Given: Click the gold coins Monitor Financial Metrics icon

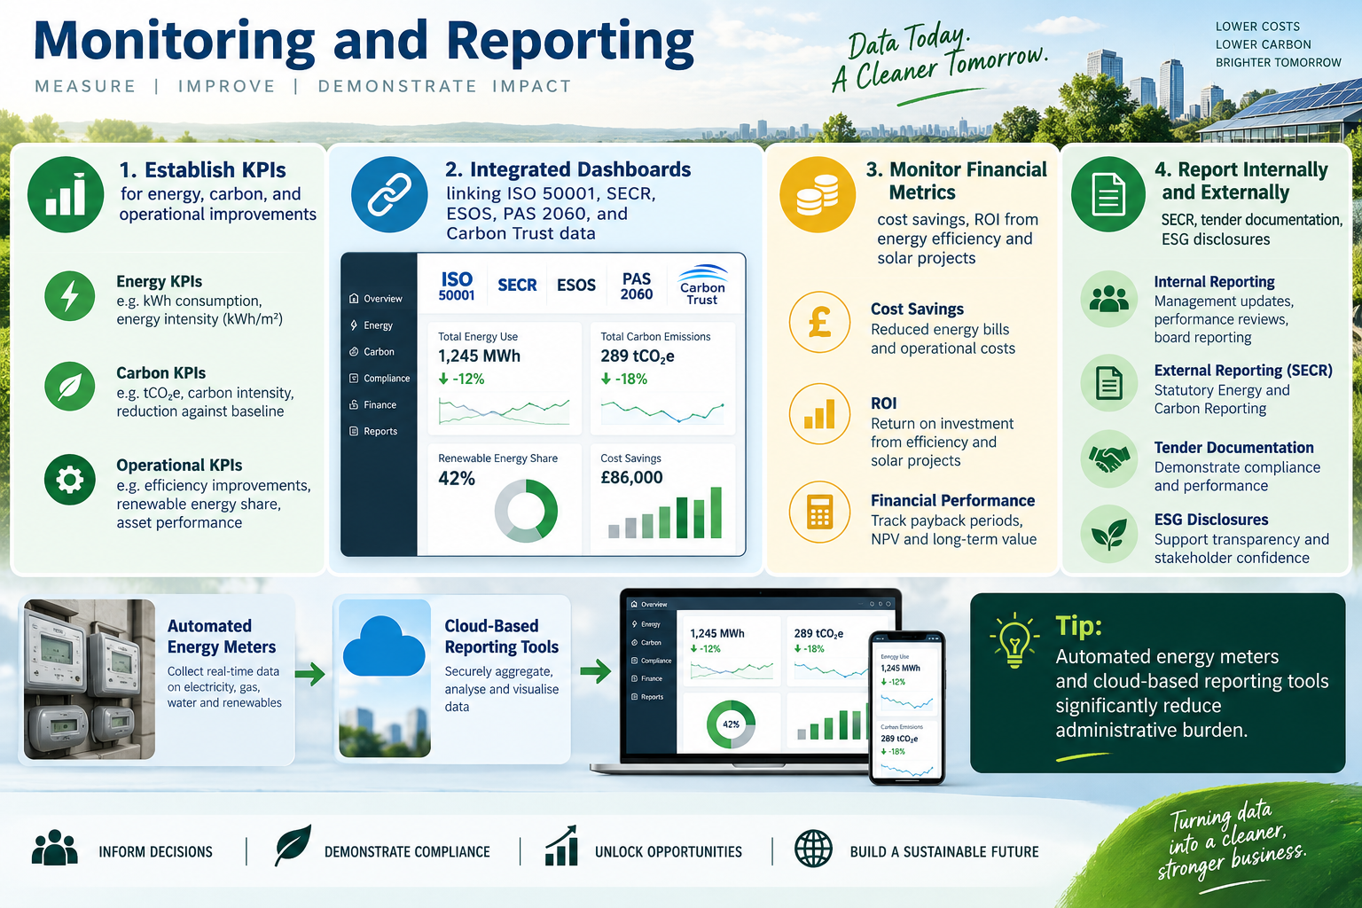Looking at the screenshot, I should click(818, 195).
